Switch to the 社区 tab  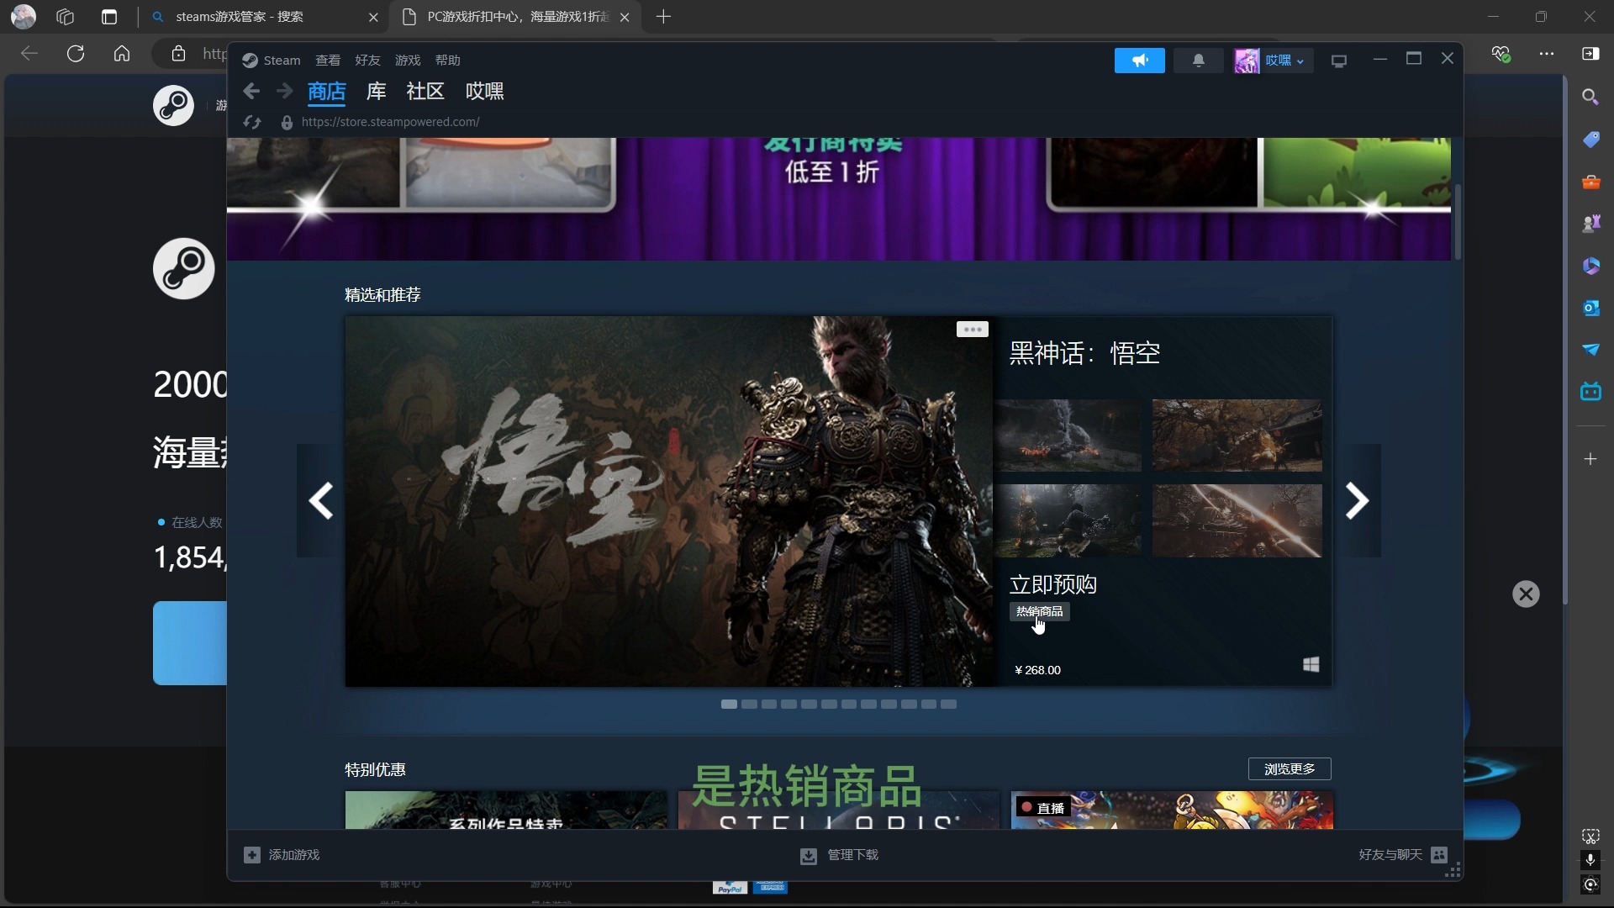coord(425,92)
